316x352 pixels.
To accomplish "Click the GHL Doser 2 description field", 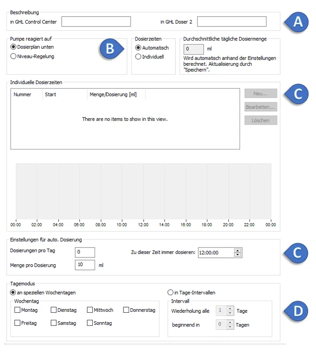I will tap(232, 21).
